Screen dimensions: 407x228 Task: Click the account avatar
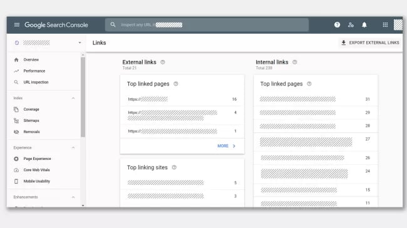[x=398, y=25]
